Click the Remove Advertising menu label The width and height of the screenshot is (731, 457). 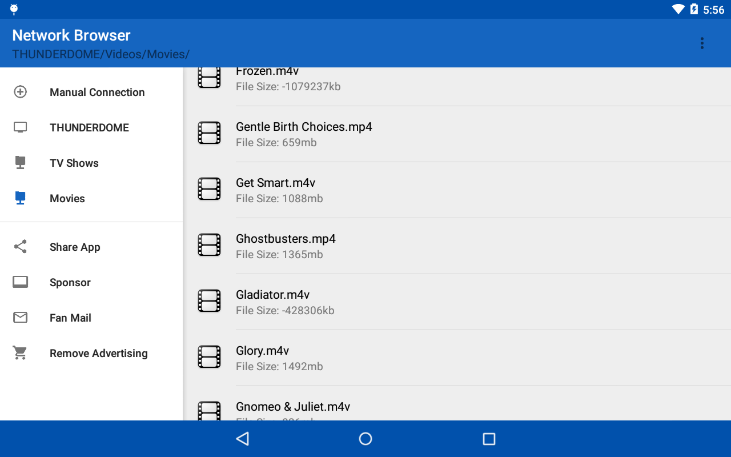point(99,353)
